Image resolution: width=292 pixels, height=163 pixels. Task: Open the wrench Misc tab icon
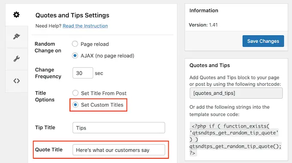pos(16,59)
